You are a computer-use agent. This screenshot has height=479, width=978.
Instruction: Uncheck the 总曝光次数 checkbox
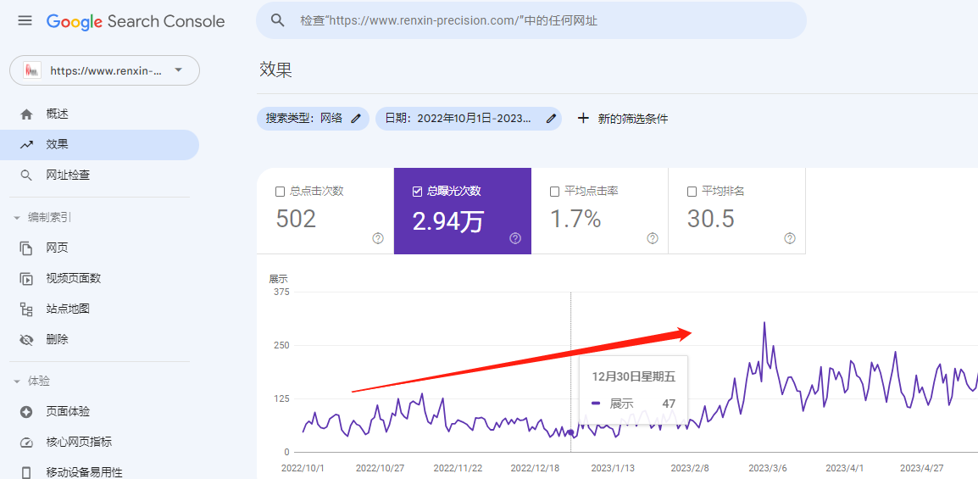click(417, 192)
